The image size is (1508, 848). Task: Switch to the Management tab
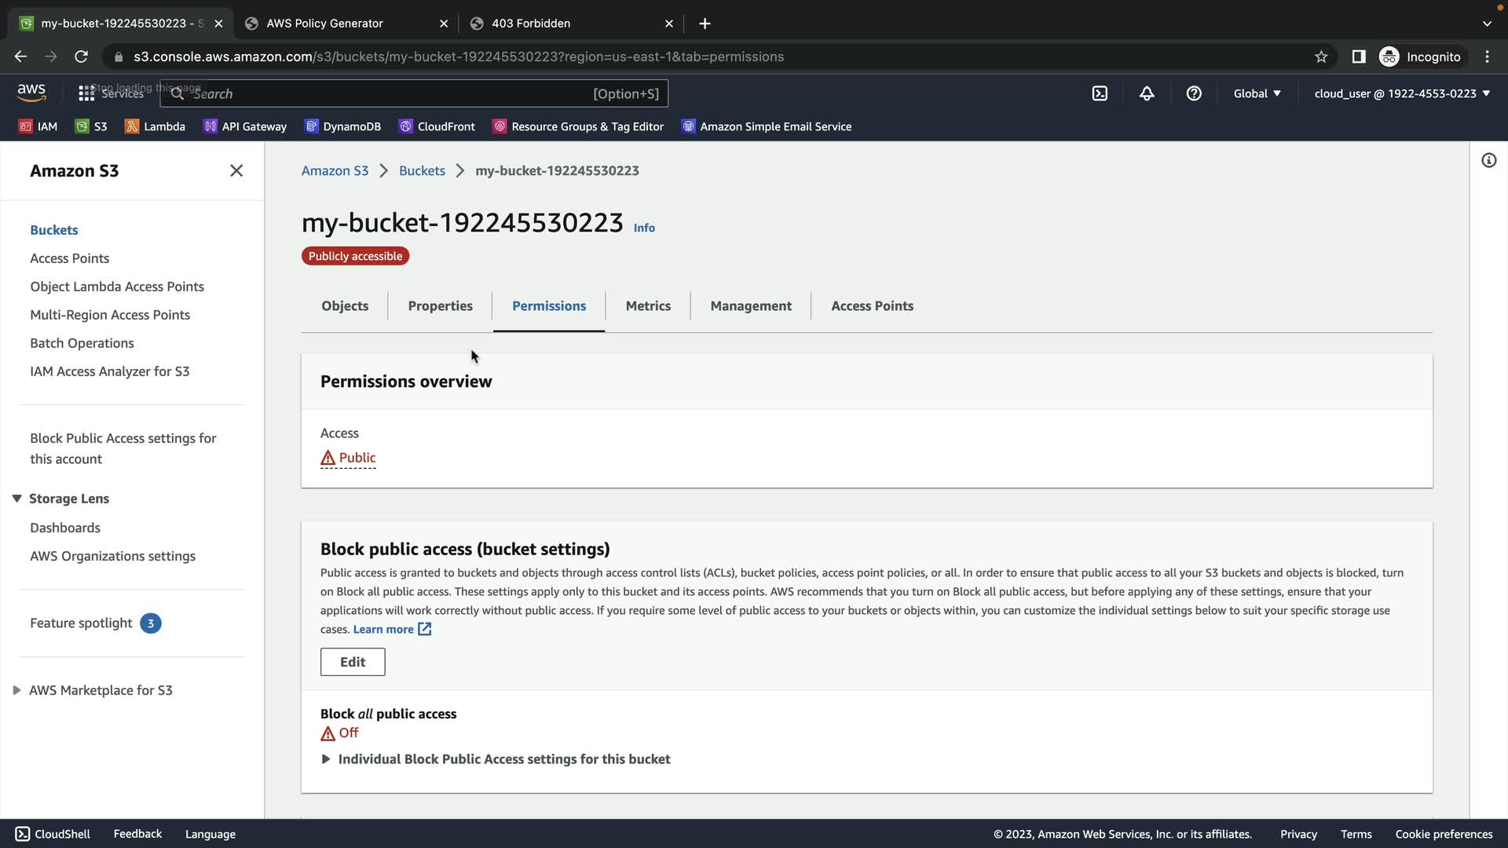coord(750,306)
